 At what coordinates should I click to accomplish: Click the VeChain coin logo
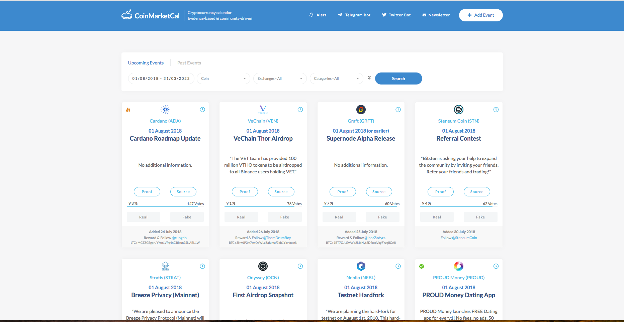coord(263,110)
